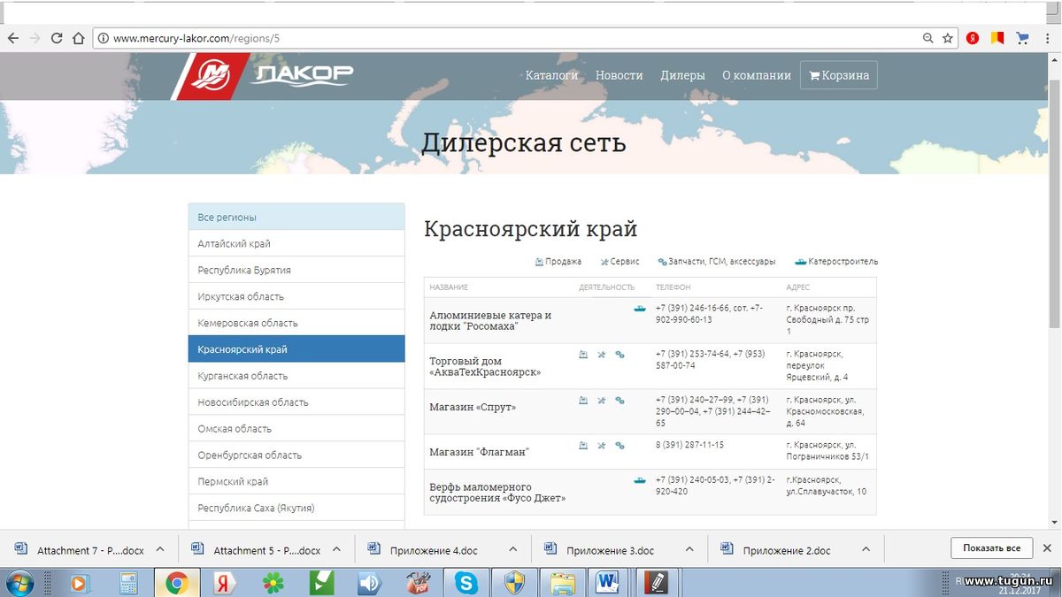Click the Mercury Лакор logo
Image resolution: width=1062 pixels, height=597 pixels.
click(x=263, y=75)
